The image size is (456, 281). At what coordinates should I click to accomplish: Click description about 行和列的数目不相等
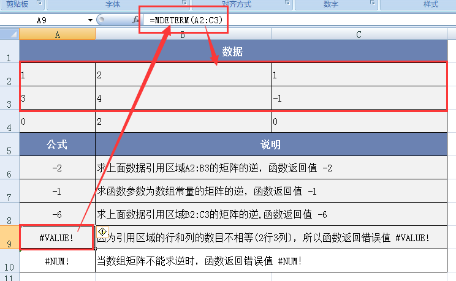[x=271, y=238]
